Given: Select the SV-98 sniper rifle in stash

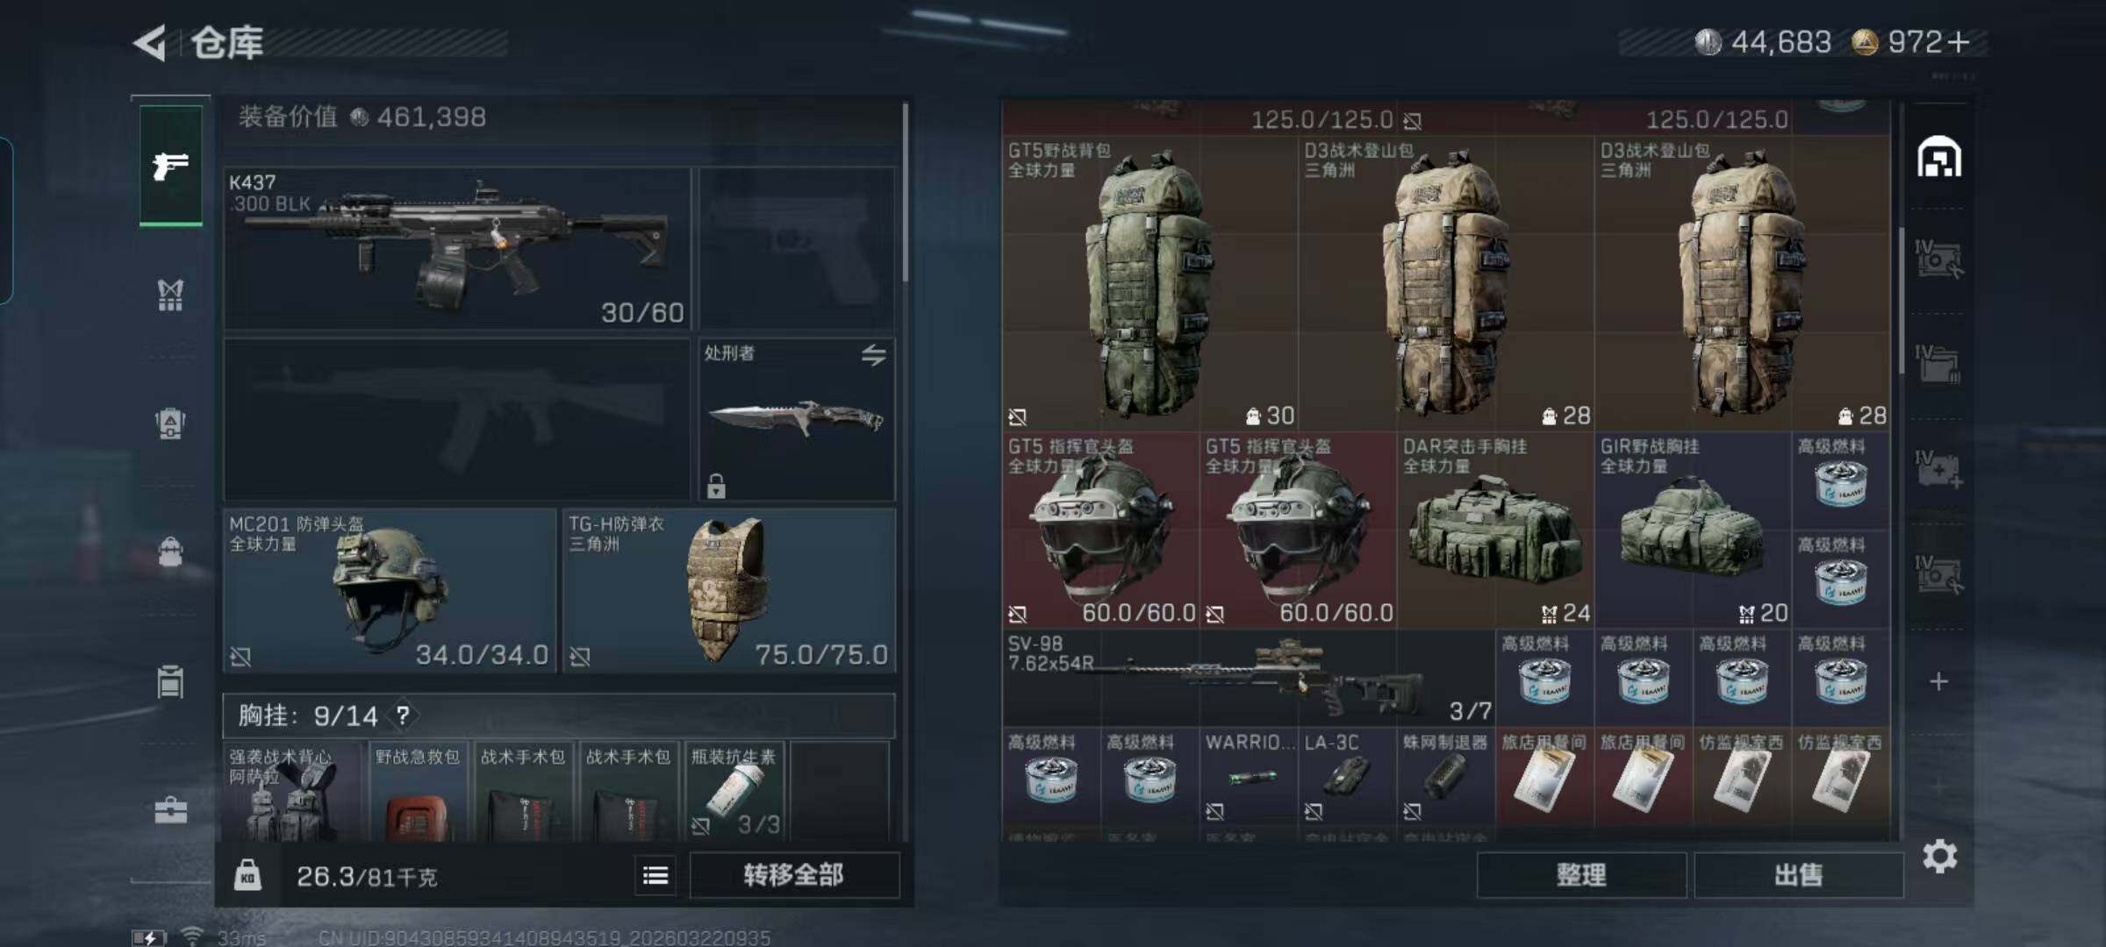Looking at the screenshot, I should pos(1249,678).
